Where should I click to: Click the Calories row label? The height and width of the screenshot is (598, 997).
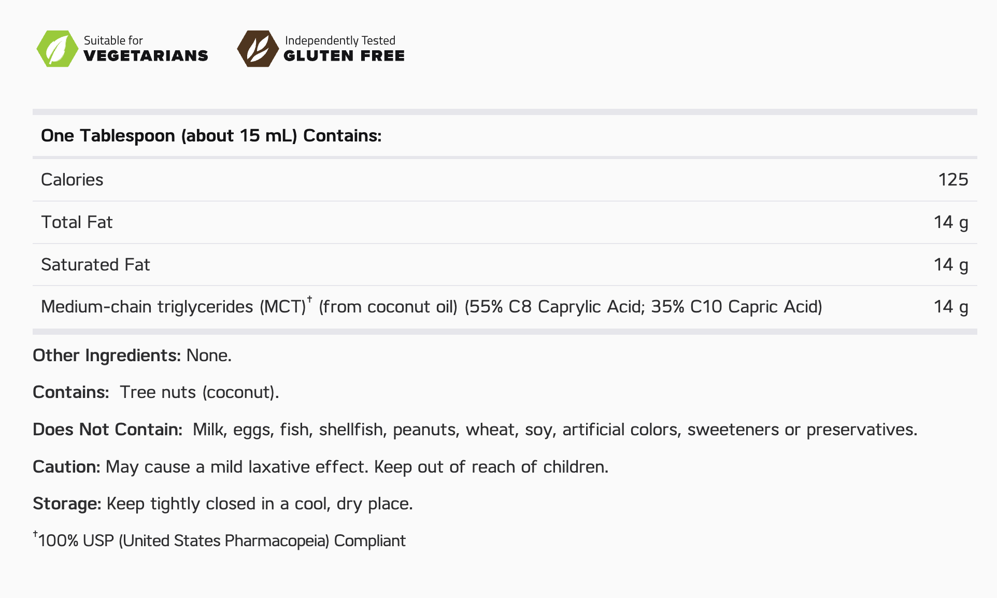click(x=72, y=180)
